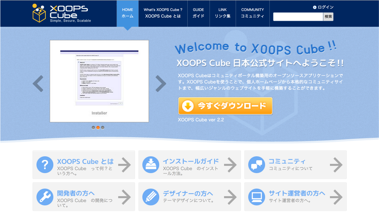Focus the search input field
Image resolution: width=379 pixels, height=218 pixels.
coord(298,16)
